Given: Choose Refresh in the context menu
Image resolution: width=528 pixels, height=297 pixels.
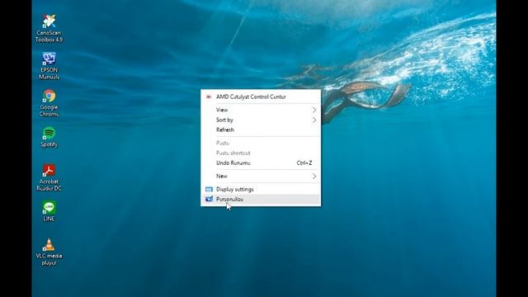Looking at the screenshot, I should pos(261,130).
